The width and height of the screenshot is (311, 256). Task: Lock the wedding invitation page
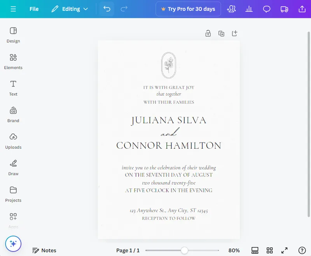tap(208, 33)
